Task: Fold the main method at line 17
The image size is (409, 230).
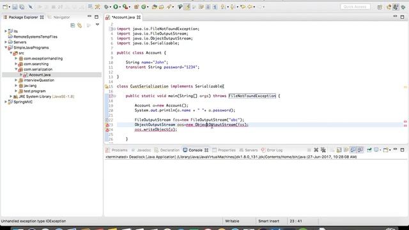Action: click(115, 96)
